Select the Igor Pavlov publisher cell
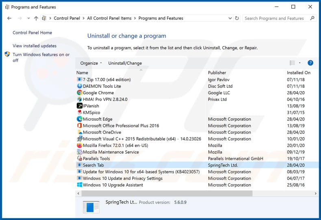The width and height of the screenshot is (321, 220). [x=219, y=79]
